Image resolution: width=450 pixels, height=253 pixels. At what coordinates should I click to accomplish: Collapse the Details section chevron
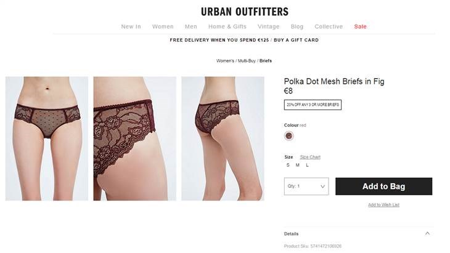pyautogui.click(x=427, y=233)
